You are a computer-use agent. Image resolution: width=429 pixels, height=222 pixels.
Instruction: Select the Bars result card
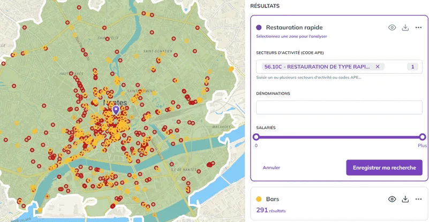[339, 204]
